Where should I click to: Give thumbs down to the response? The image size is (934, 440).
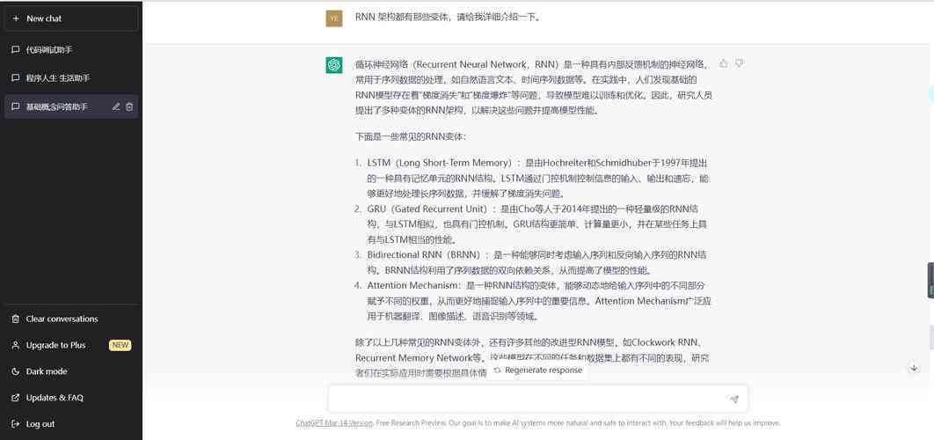pyautogui.click(x=740, y=63)
